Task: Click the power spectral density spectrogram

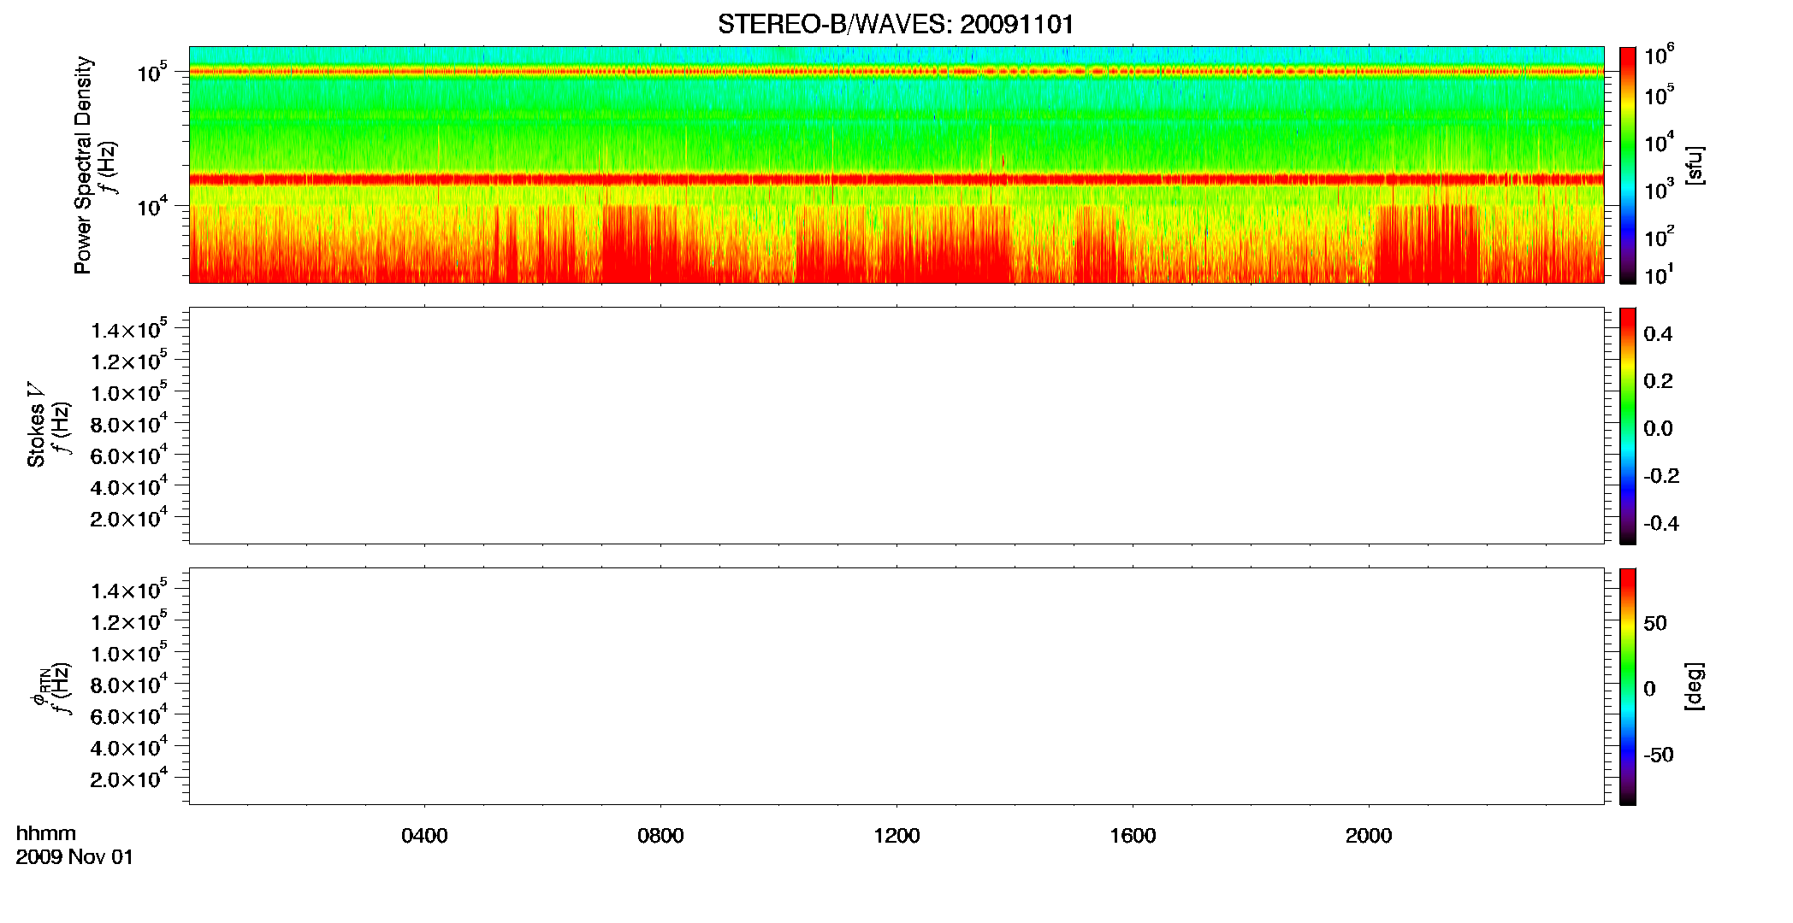Action: point(896,165)
